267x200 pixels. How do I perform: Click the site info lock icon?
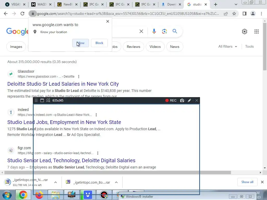(x=33, y=14)
